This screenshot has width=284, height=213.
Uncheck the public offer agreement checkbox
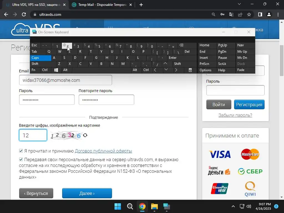[21, 151]
